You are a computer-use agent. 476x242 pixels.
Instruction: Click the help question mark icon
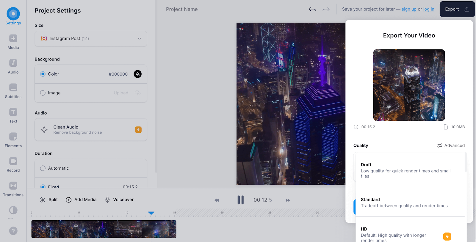[13, 231]
